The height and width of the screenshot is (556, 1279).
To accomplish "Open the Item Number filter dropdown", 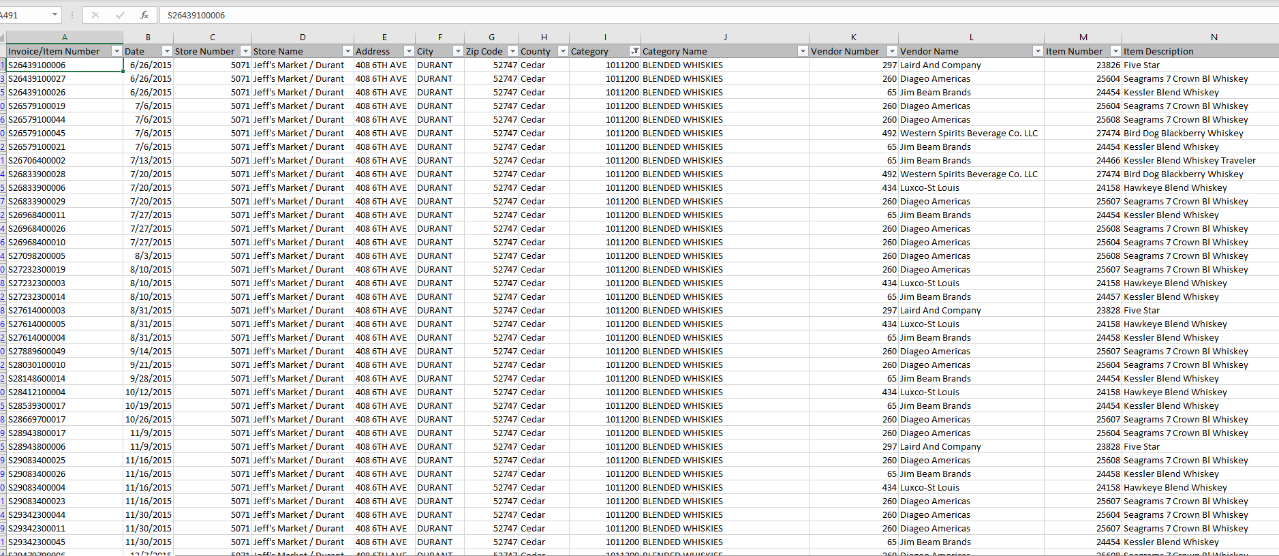I will point(1115,51).
